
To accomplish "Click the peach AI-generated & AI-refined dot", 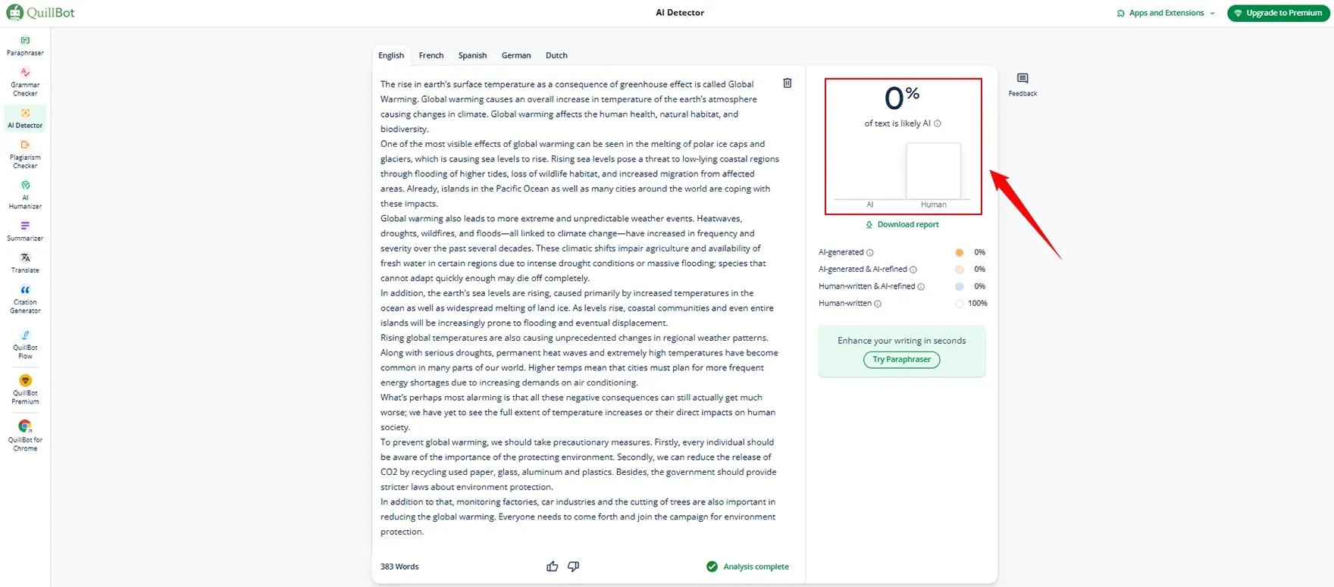I will coord(960,270).
